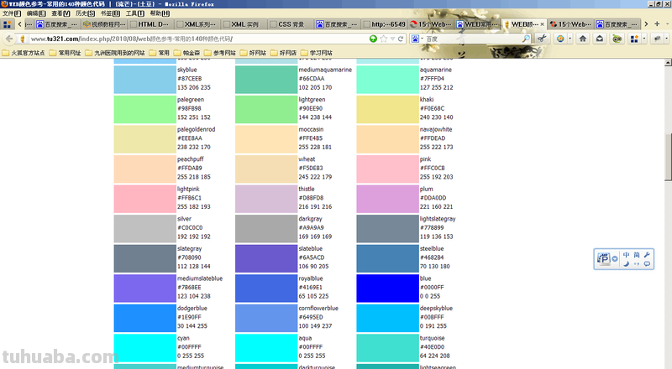Screen dimensions: 672x369
Task: Click the green go arrow in the address bar
Action: point(373,39)
